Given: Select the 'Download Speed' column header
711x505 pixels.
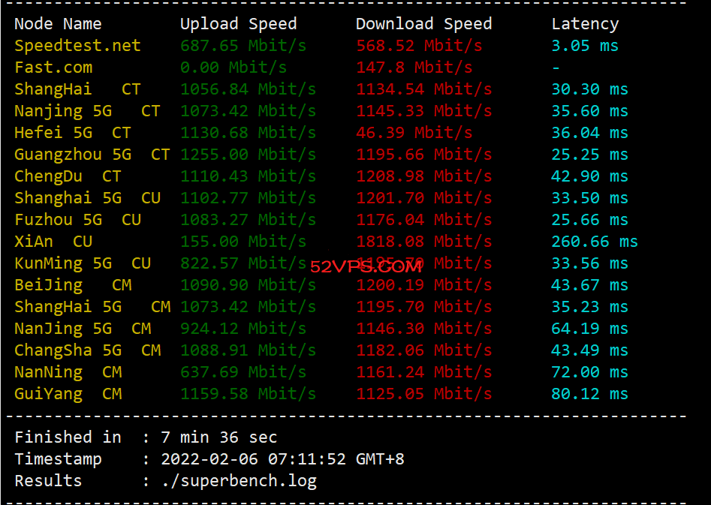Looking at the screenshot, I should [424, 23].
